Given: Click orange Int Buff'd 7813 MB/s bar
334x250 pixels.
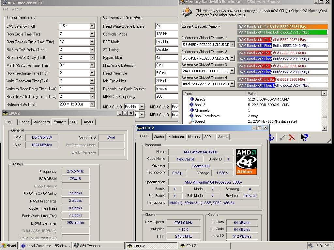Looking at the screenshot, I should pos(283,27).
